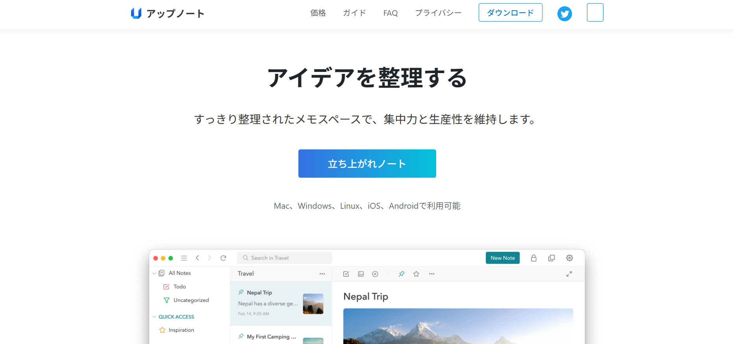The image size is (733, 344).
Task: Click the insert image icon in editor toolbar
Action: pyautogui.click(x=361, y=274)
